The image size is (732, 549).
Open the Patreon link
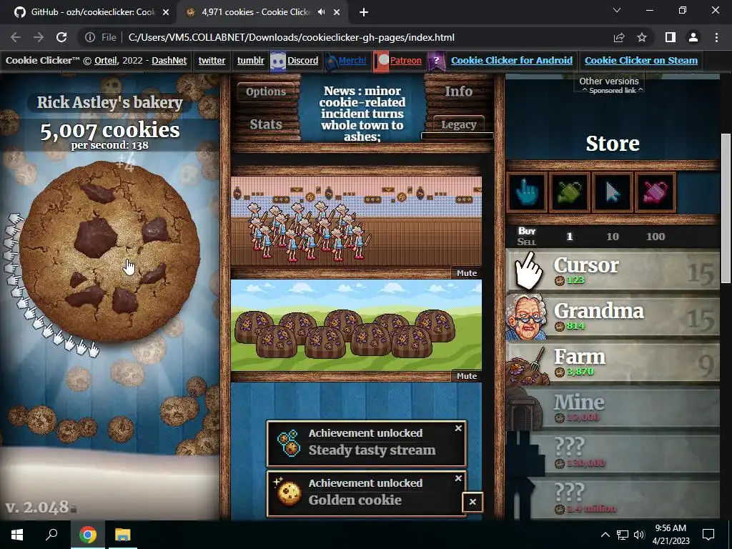405,60
